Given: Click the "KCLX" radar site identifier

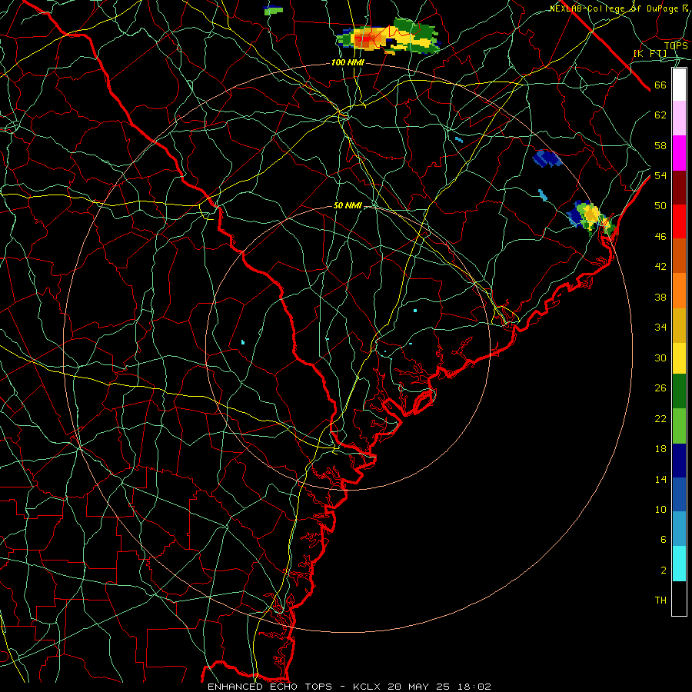Looking at the screenshot, I should pos(368,687).
